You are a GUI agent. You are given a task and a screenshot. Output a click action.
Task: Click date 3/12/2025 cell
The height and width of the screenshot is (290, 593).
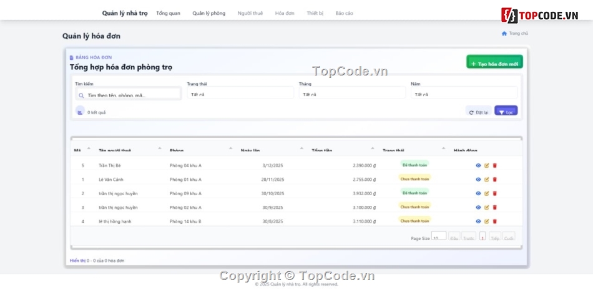273,166
